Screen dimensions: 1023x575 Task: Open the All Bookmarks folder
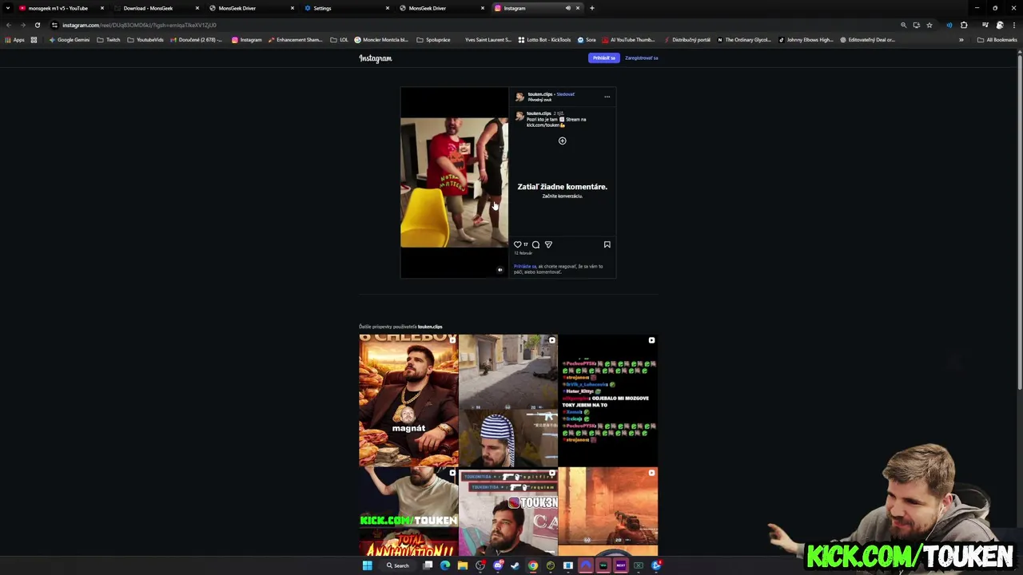point(997,39)
